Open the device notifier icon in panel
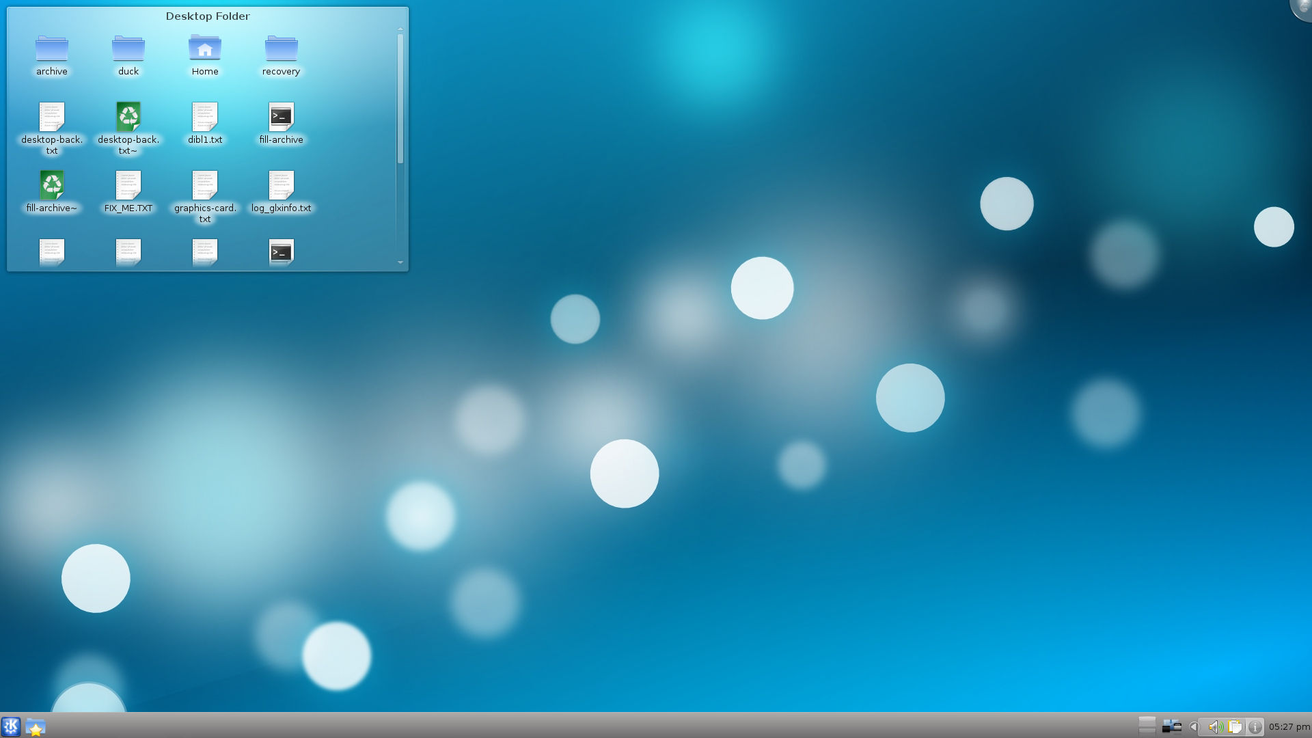The height and width of the screenshot is (738, 1312). point(1172,726)
